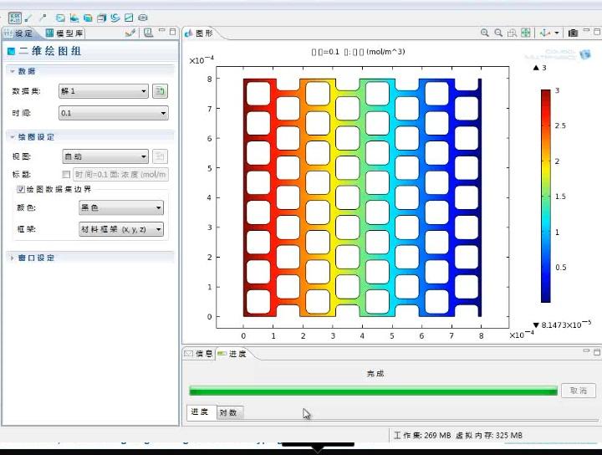Switch to the 信息 tab
This screenshot has height=455, width=602.
[199, 354]
